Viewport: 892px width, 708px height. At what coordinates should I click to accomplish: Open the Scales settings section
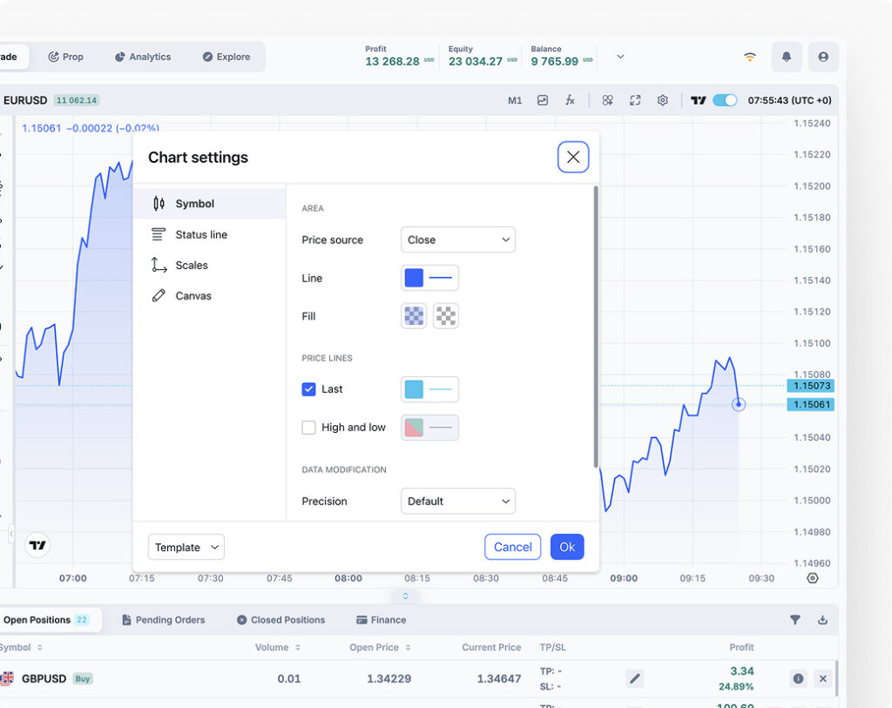209,265
